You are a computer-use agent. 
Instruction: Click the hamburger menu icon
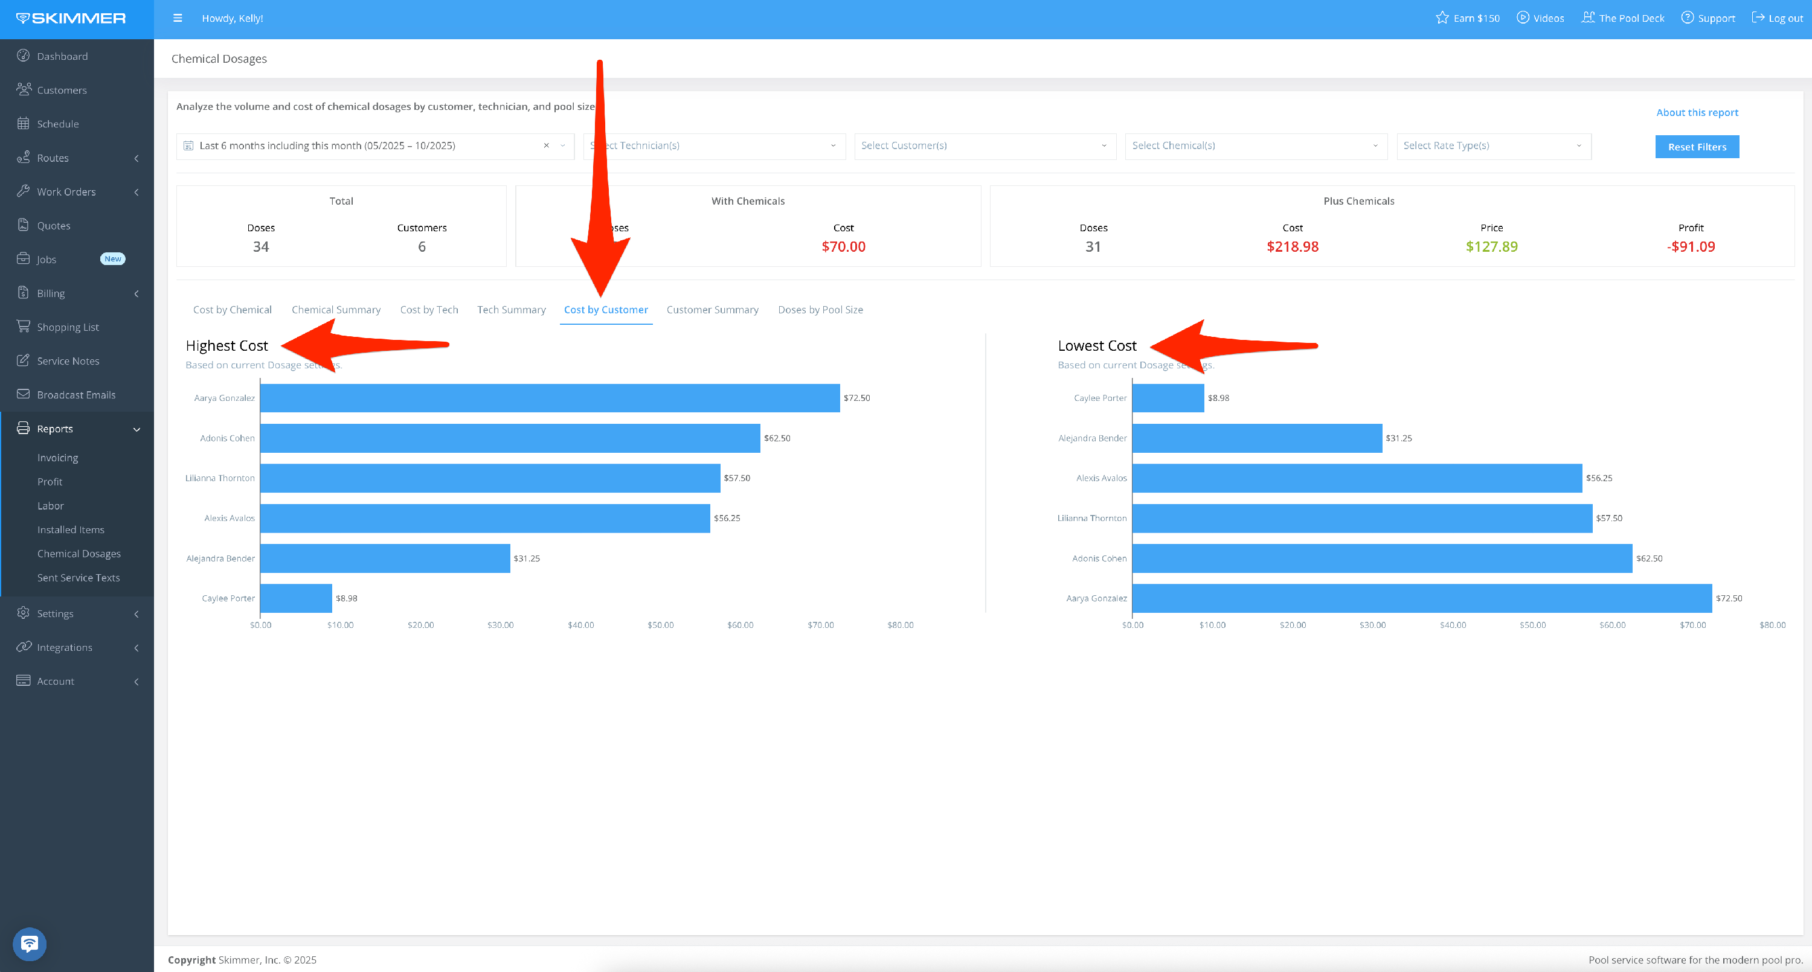[x=177, y=18]
